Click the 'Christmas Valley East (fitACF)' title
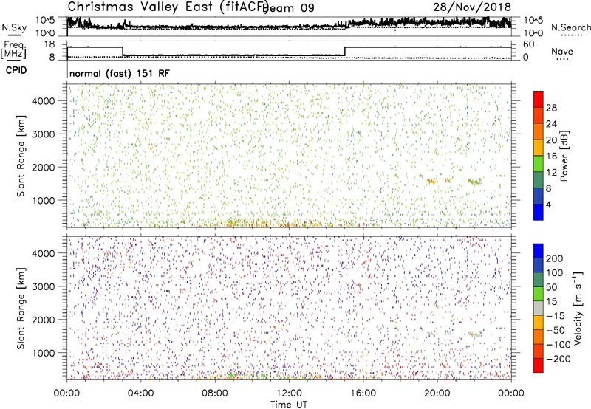 (168, 7)
